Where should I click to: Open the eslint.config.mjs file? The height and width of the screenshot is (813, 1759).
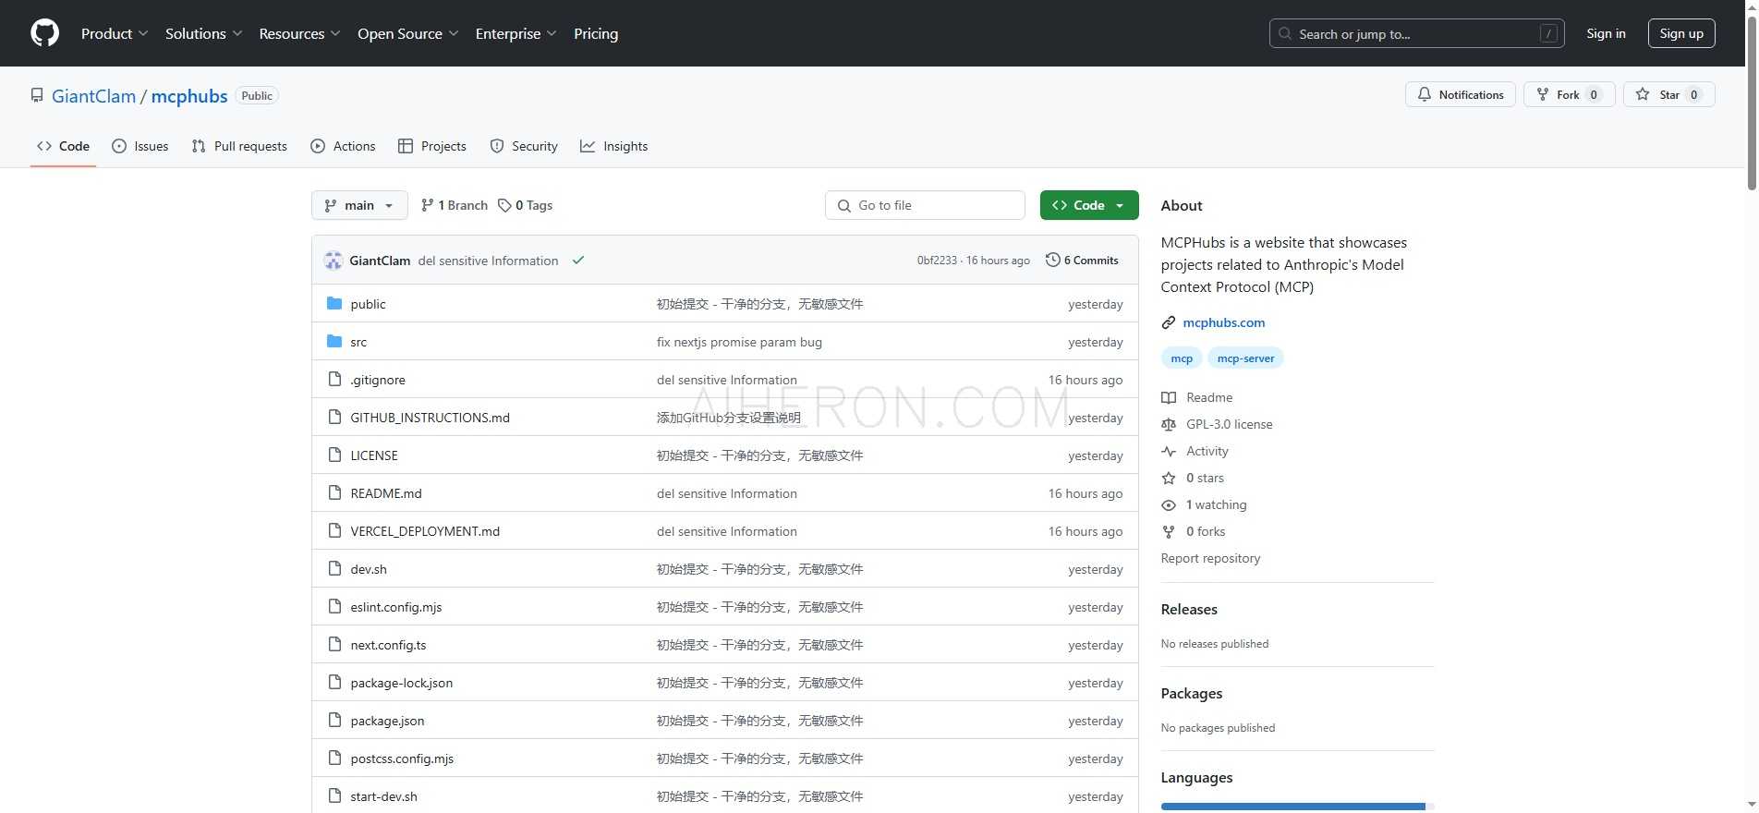pyautogui.click(x=396, y=607)
